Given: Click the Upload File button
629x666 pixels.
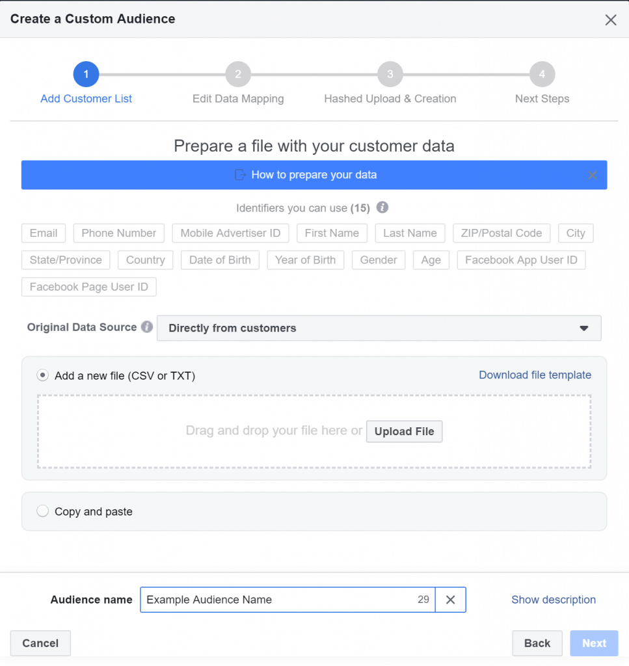Looking at the screenshot, I should (404, 431).
